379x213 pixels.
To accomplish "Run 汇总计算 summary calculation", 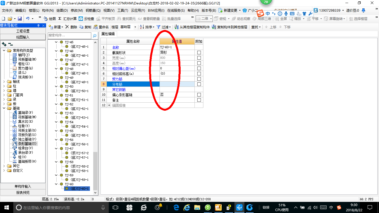I will click(x=67, y=19).
